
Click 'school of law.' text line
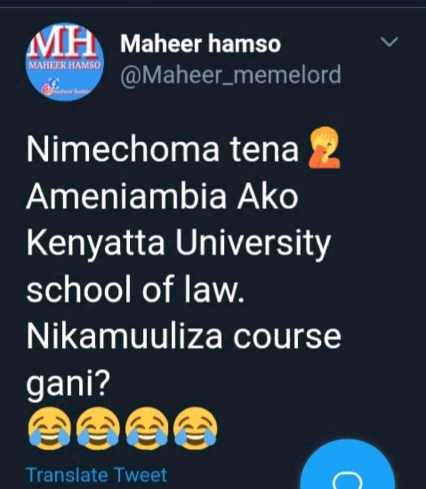(x=135, y=290)
